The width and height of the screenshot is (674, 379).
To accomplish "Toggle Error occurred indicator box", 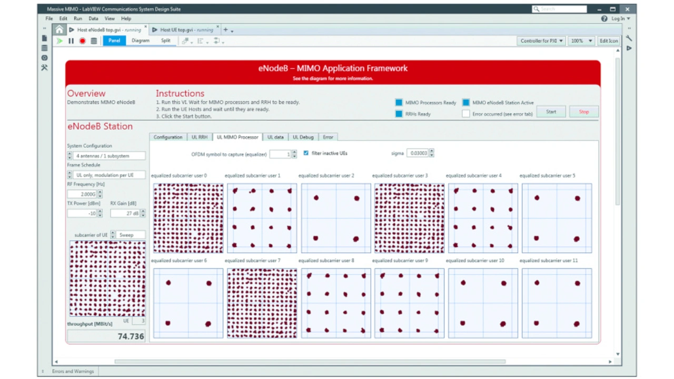I will [x=466, y=114].
